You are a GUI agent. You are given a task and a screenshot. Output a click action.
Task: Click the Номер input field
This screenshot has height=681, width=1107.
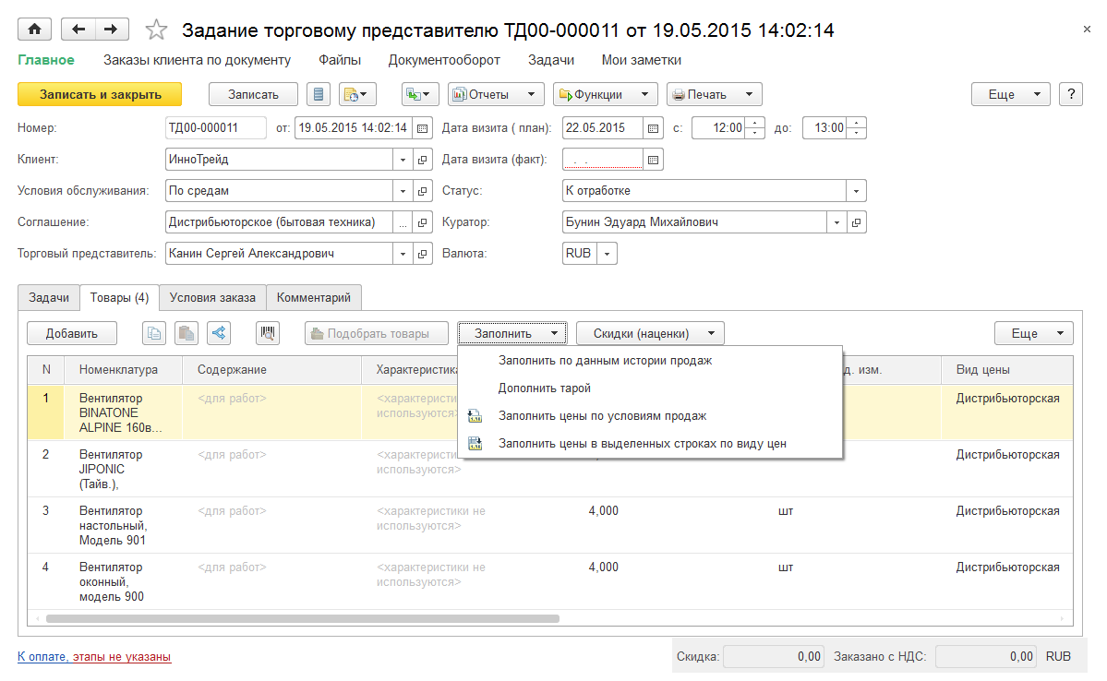click(x=215, y=128)
